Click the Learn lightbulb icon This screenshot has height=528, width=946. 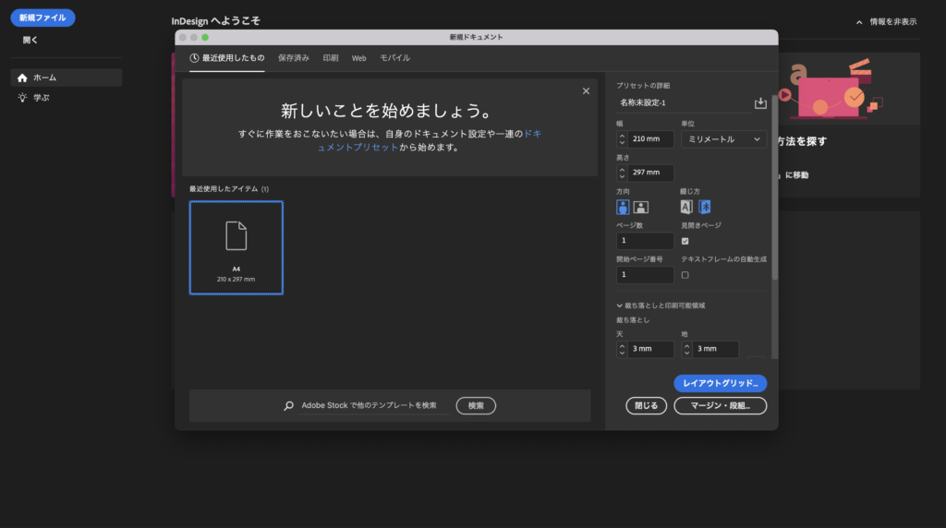[22, 98]
